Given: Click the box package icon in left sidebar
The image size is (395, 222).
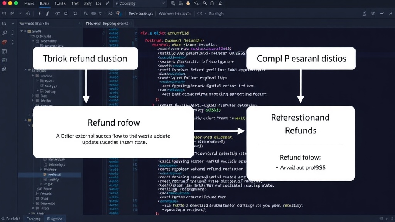Looking at the screenshot, I should (4, 60).
